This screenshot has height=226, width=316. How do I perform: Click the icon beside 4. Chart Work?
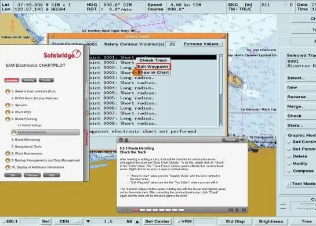(8, 112)
